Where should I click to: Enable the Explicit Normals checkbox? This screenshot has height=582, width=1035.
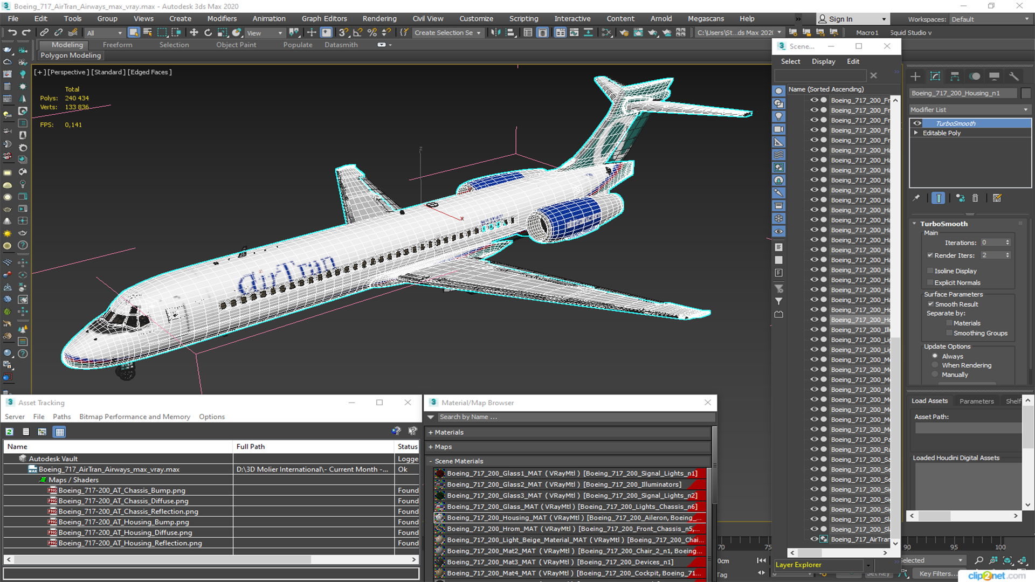click(930, 283)
